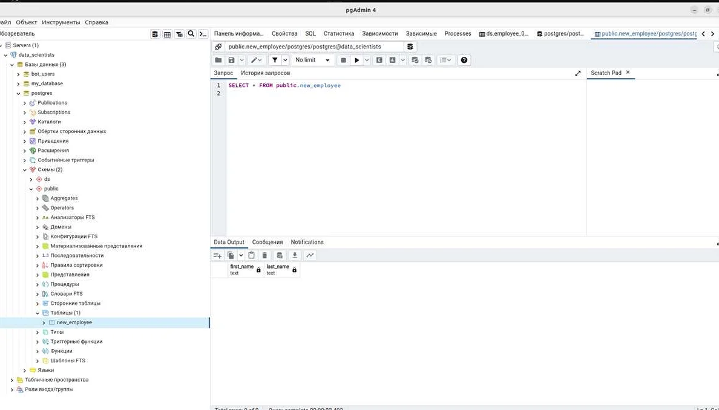Open the macros list dropdown
The image size is (719, 410).
(445, 60)
